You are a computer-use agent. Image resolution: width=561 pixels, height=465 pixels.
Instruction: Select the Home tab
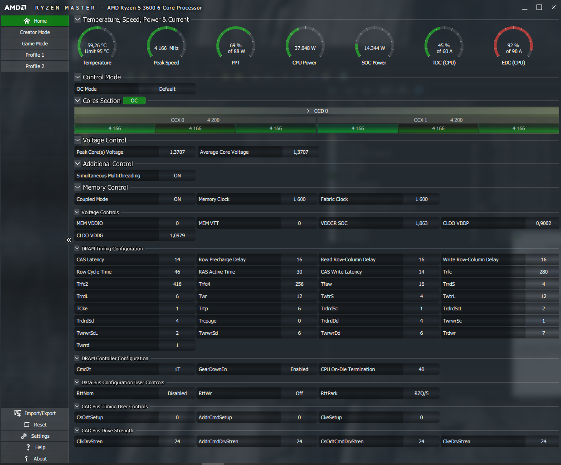point(35,21)
